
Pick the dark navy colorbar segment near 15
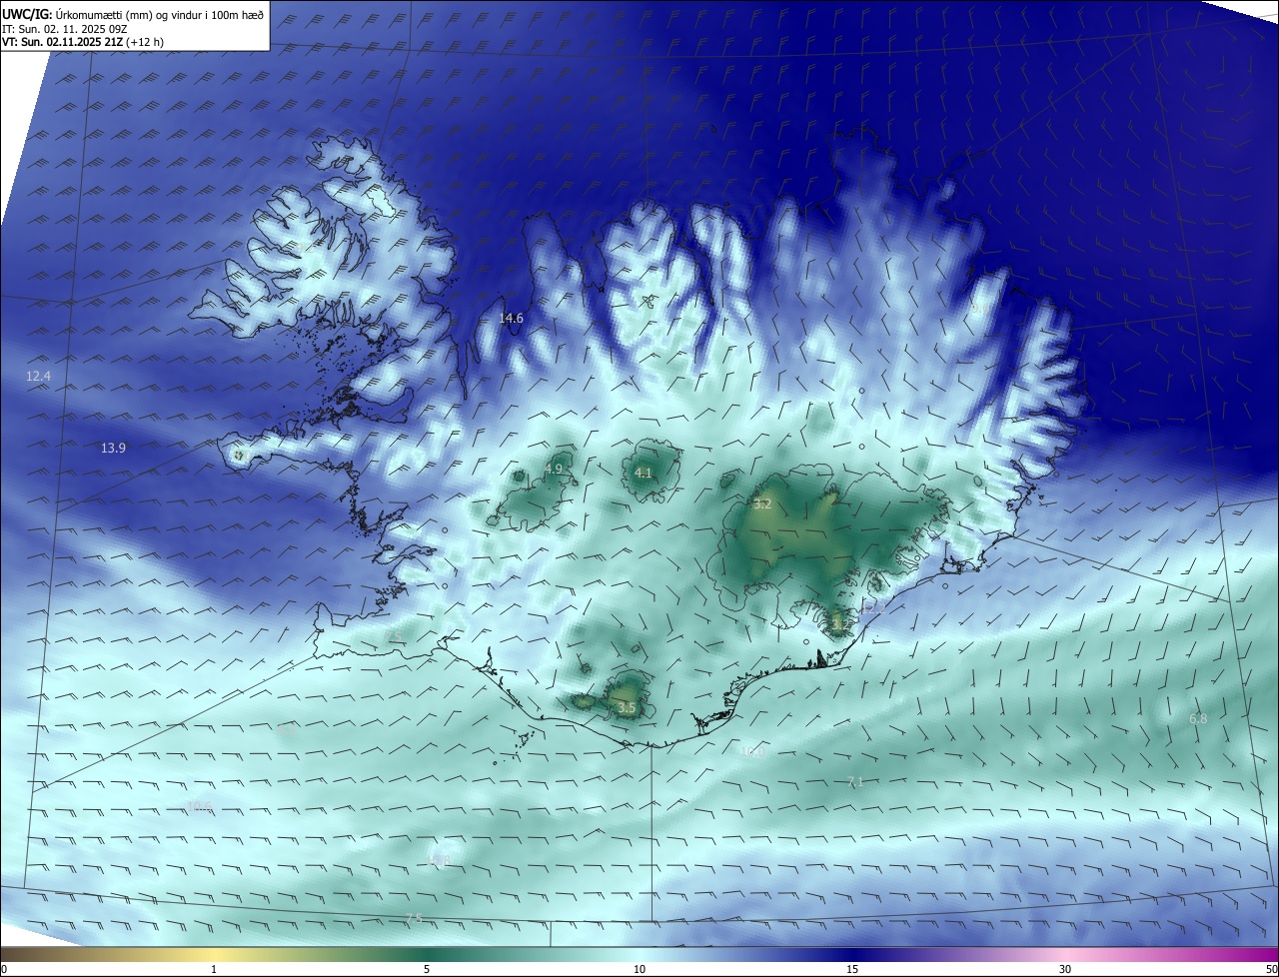[852, 954]
